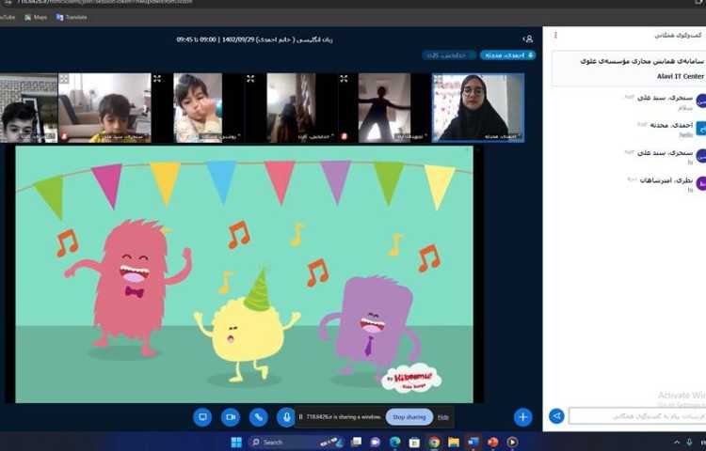Open Maps bookmark in bookmarks bar
This screenshot has width=706, height=451.
point(36,17)
